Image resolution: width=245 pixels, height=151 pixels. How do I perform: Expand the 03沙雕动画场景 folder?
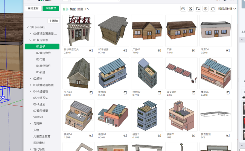30,85
